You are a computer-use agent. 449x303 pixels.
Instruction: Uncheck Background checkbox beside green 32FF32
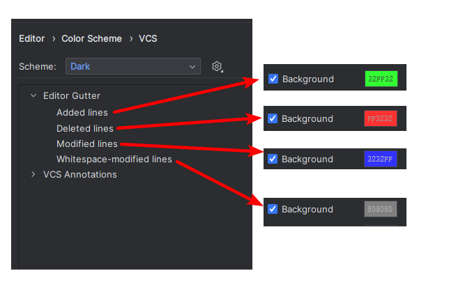click(x=273, y=79)
